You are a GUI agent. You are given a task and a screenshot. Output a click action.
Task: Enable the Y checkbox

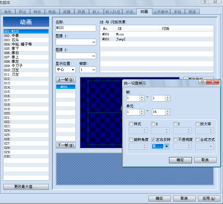pyautogui.click(x=175, y=124)
